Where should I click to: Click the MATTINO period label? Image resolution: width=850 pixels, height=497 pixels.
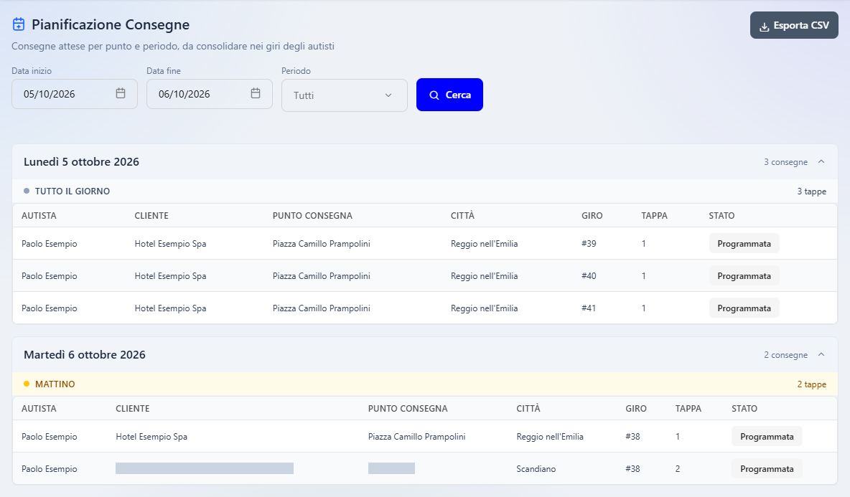(55, 384)
